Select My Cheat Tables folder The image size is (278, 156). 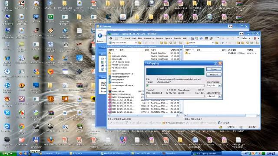point(119,68)
